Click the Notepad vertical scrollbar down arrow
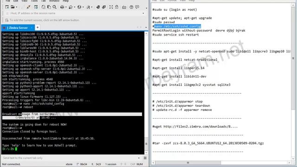The image size is (297, 167). pos(293,158)
